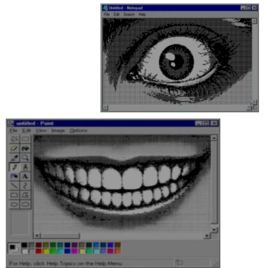Open the File menu in Paint
The image size is (268, 268).
[13, 130]
